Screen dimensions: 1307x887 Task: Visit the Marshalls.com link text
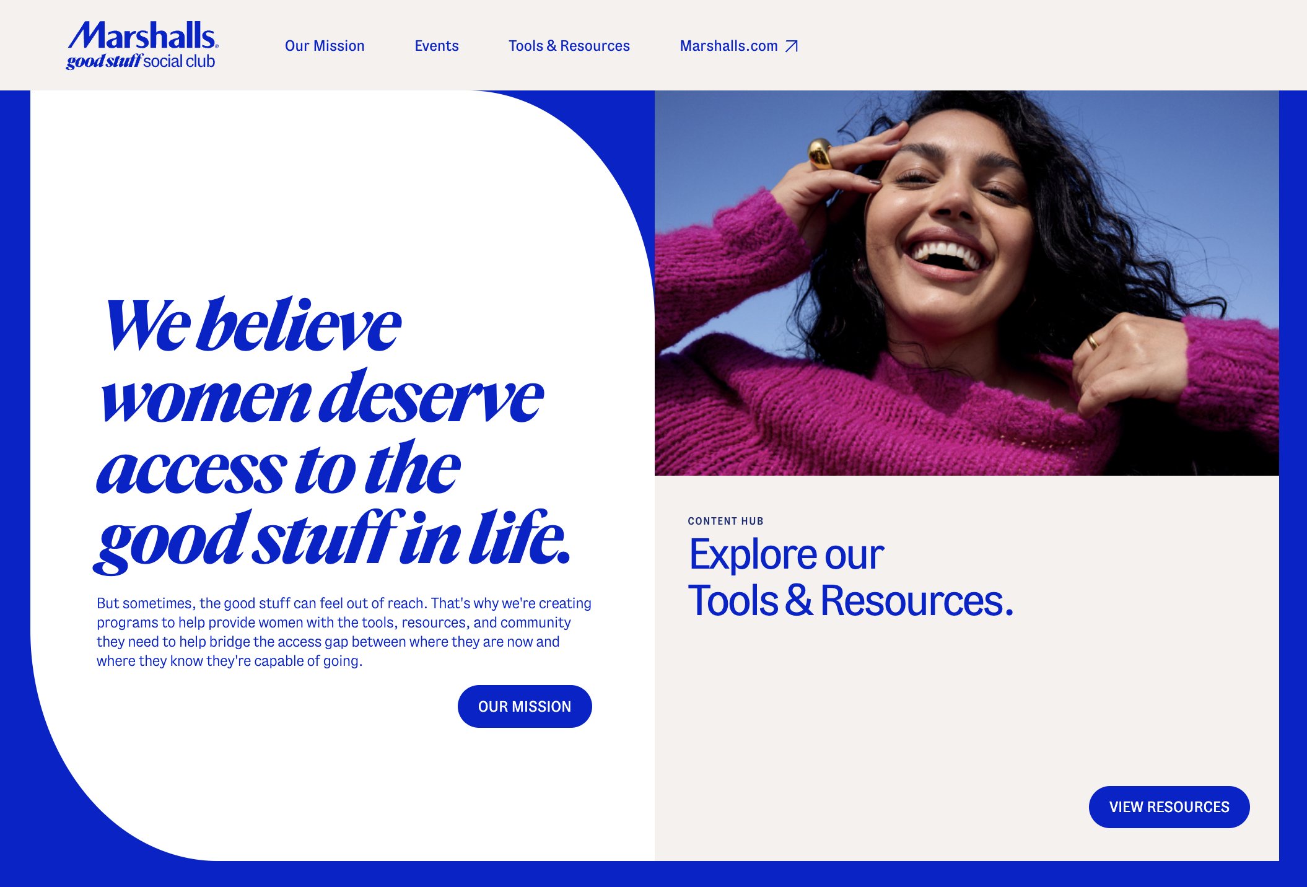(728, 46)
